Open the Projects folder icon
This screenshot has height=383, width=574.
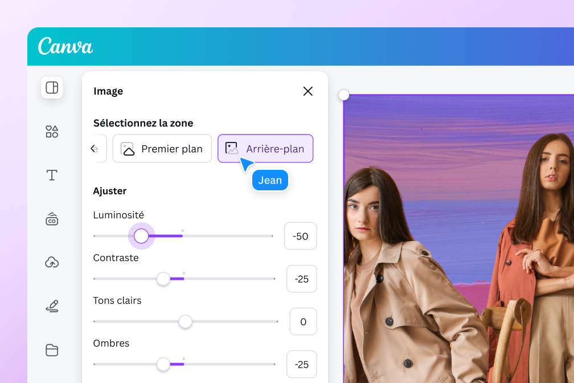[x=52, y=350]
